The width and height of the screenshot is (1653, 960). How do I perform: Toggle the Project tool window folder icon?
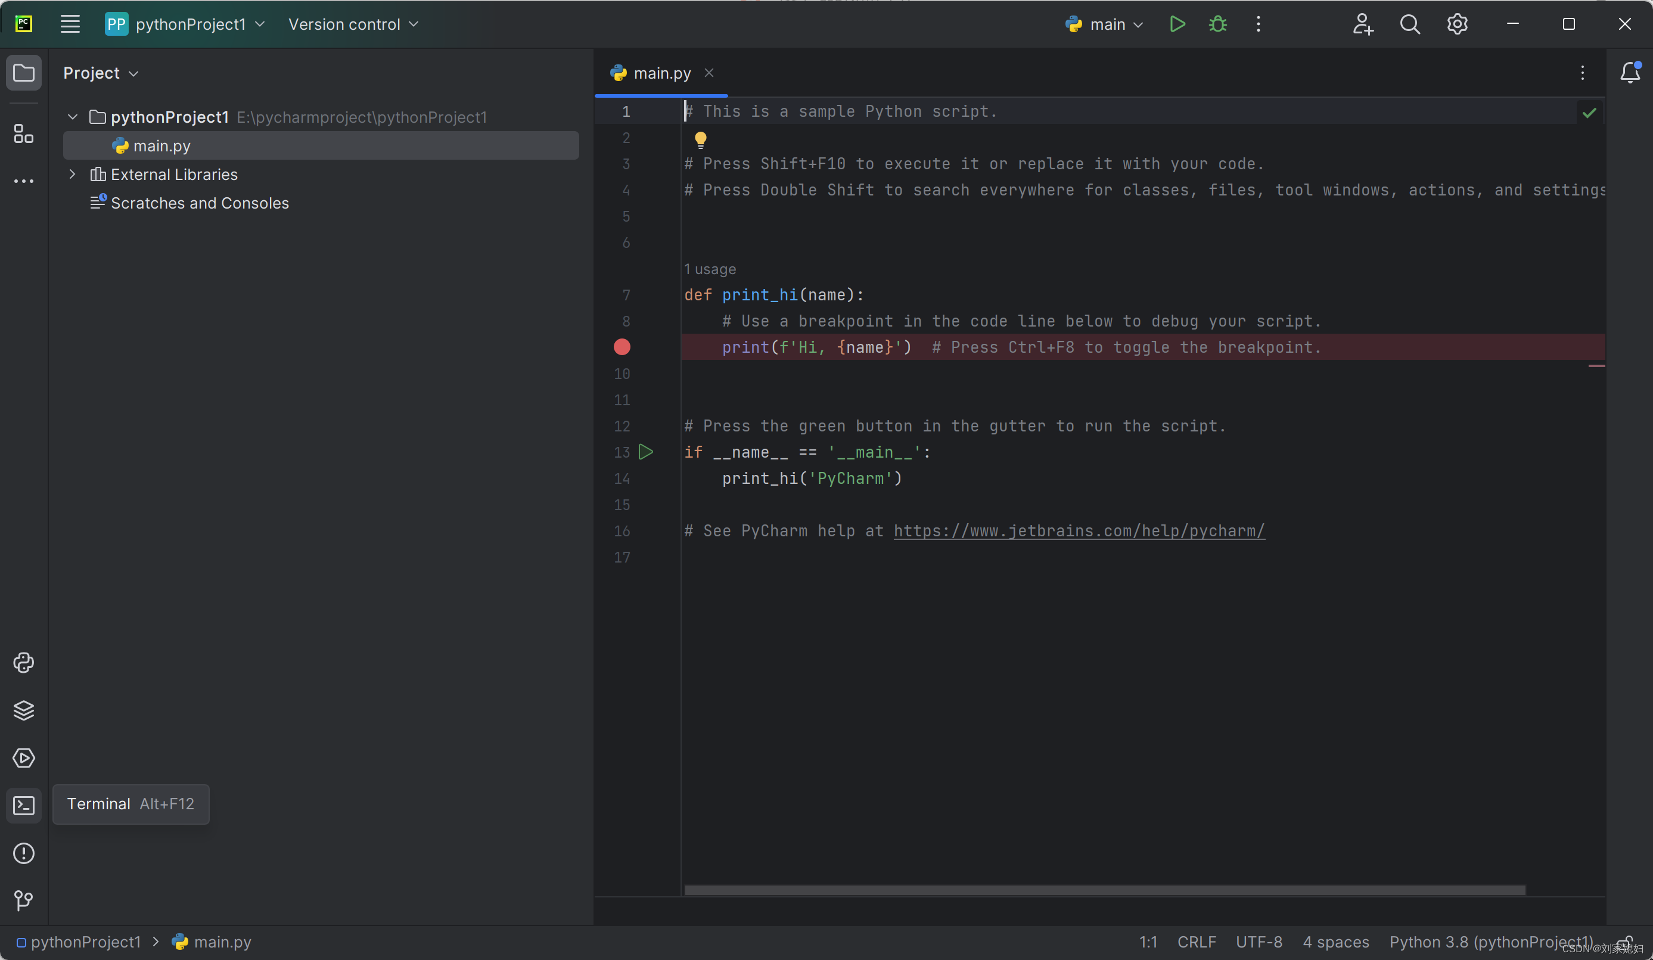tap(24, 72)
